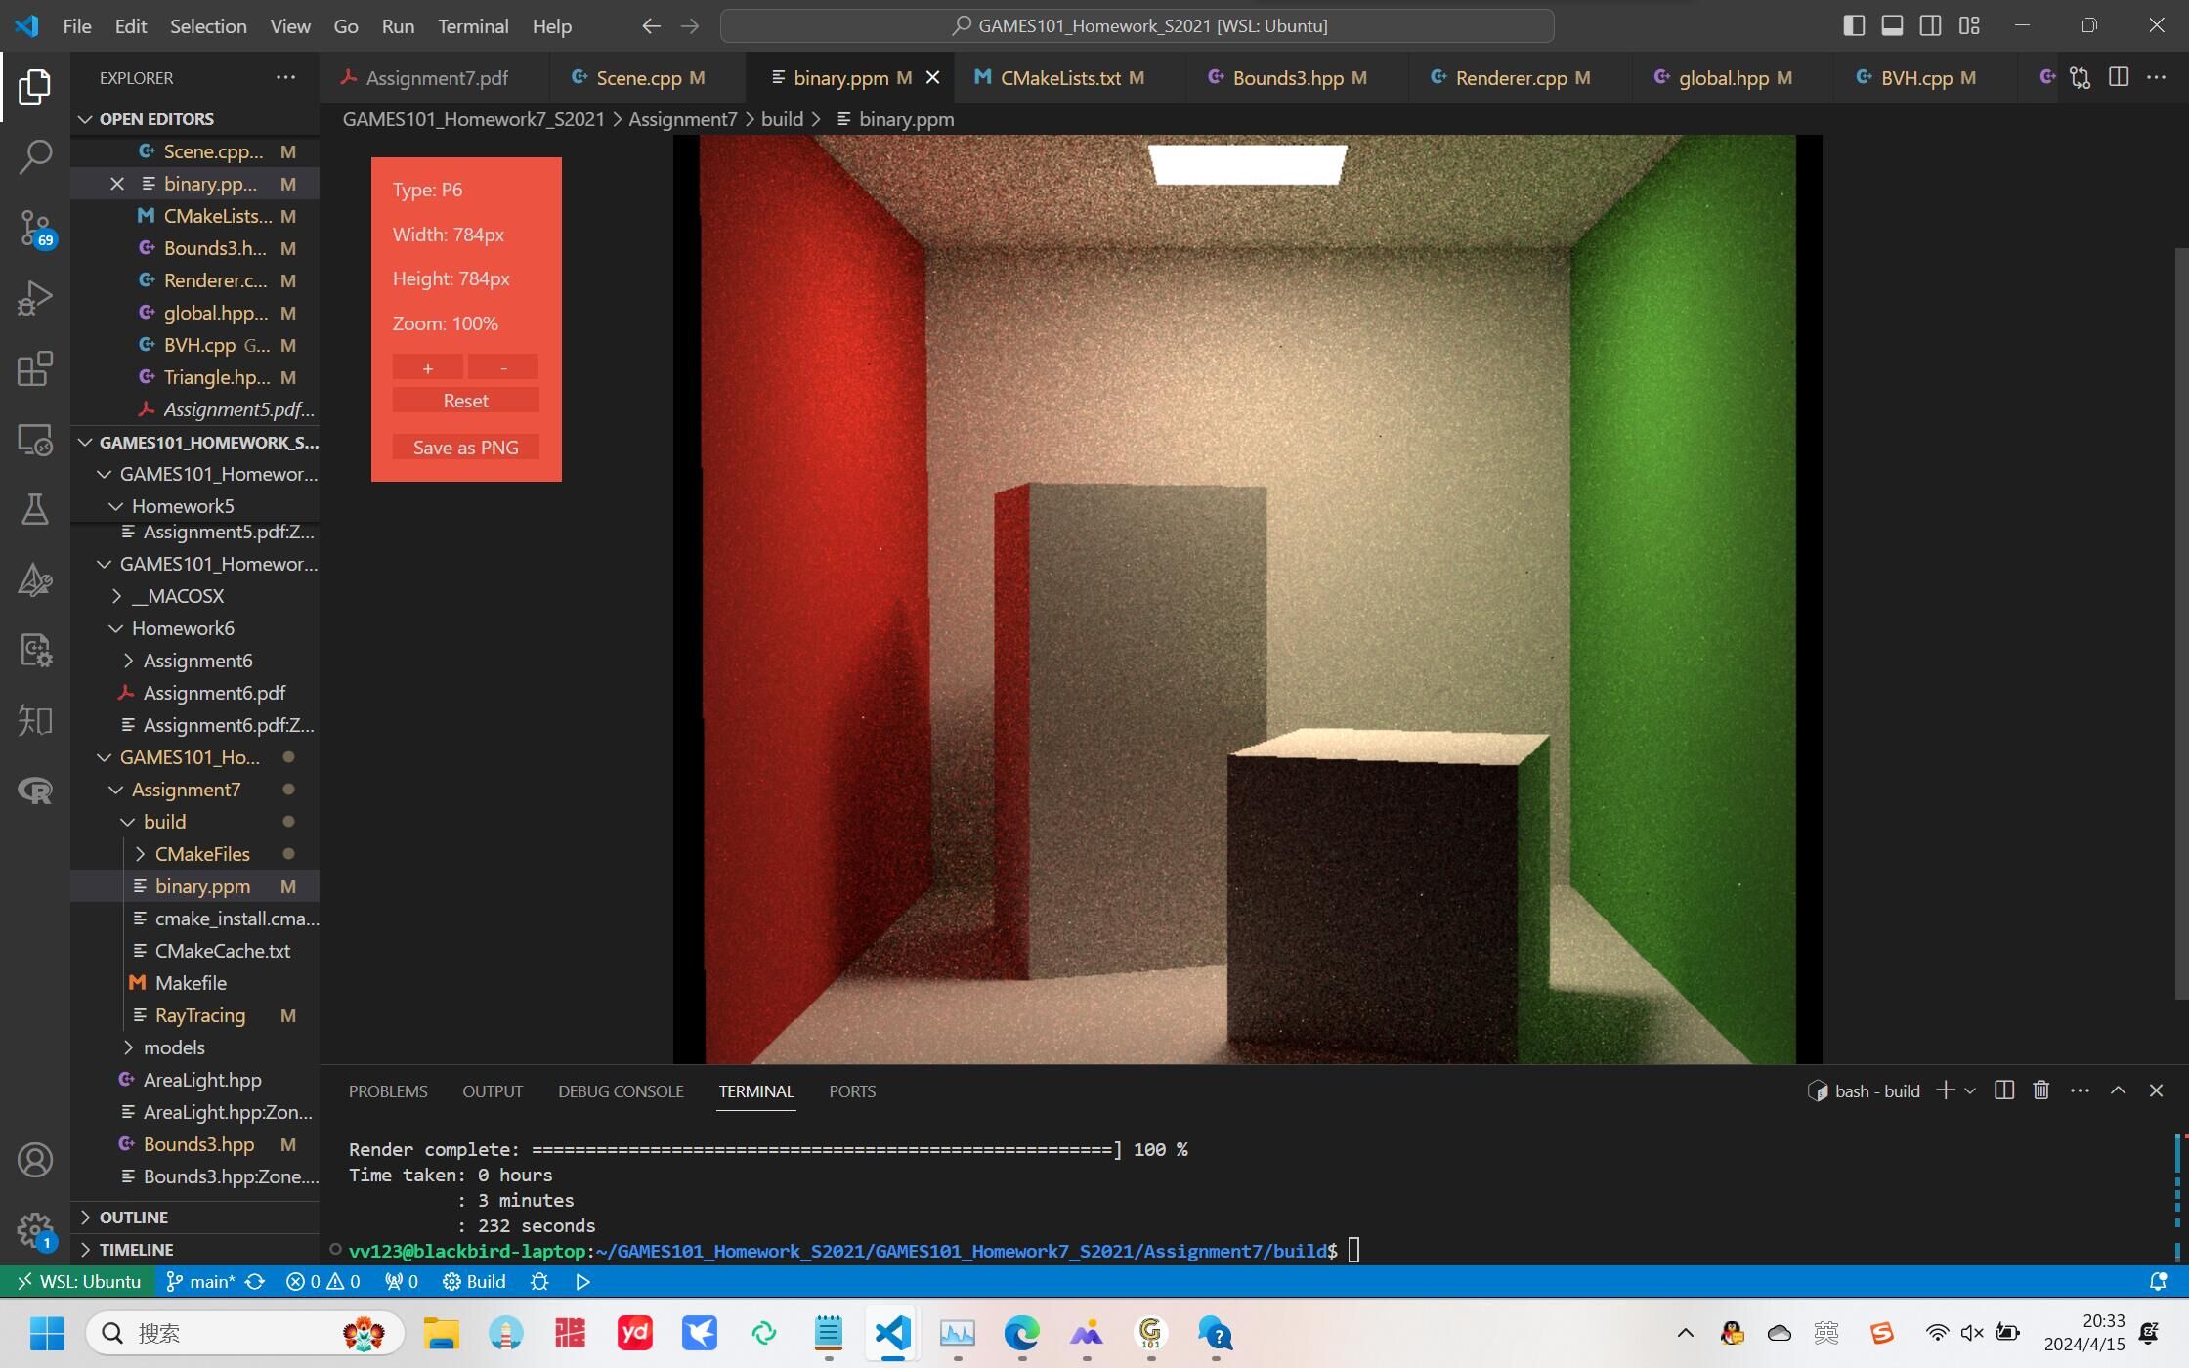The image size is (2189, 1368).
Task: Open Microsoft Edge from the taskbar
Action: [1021, 1333]
